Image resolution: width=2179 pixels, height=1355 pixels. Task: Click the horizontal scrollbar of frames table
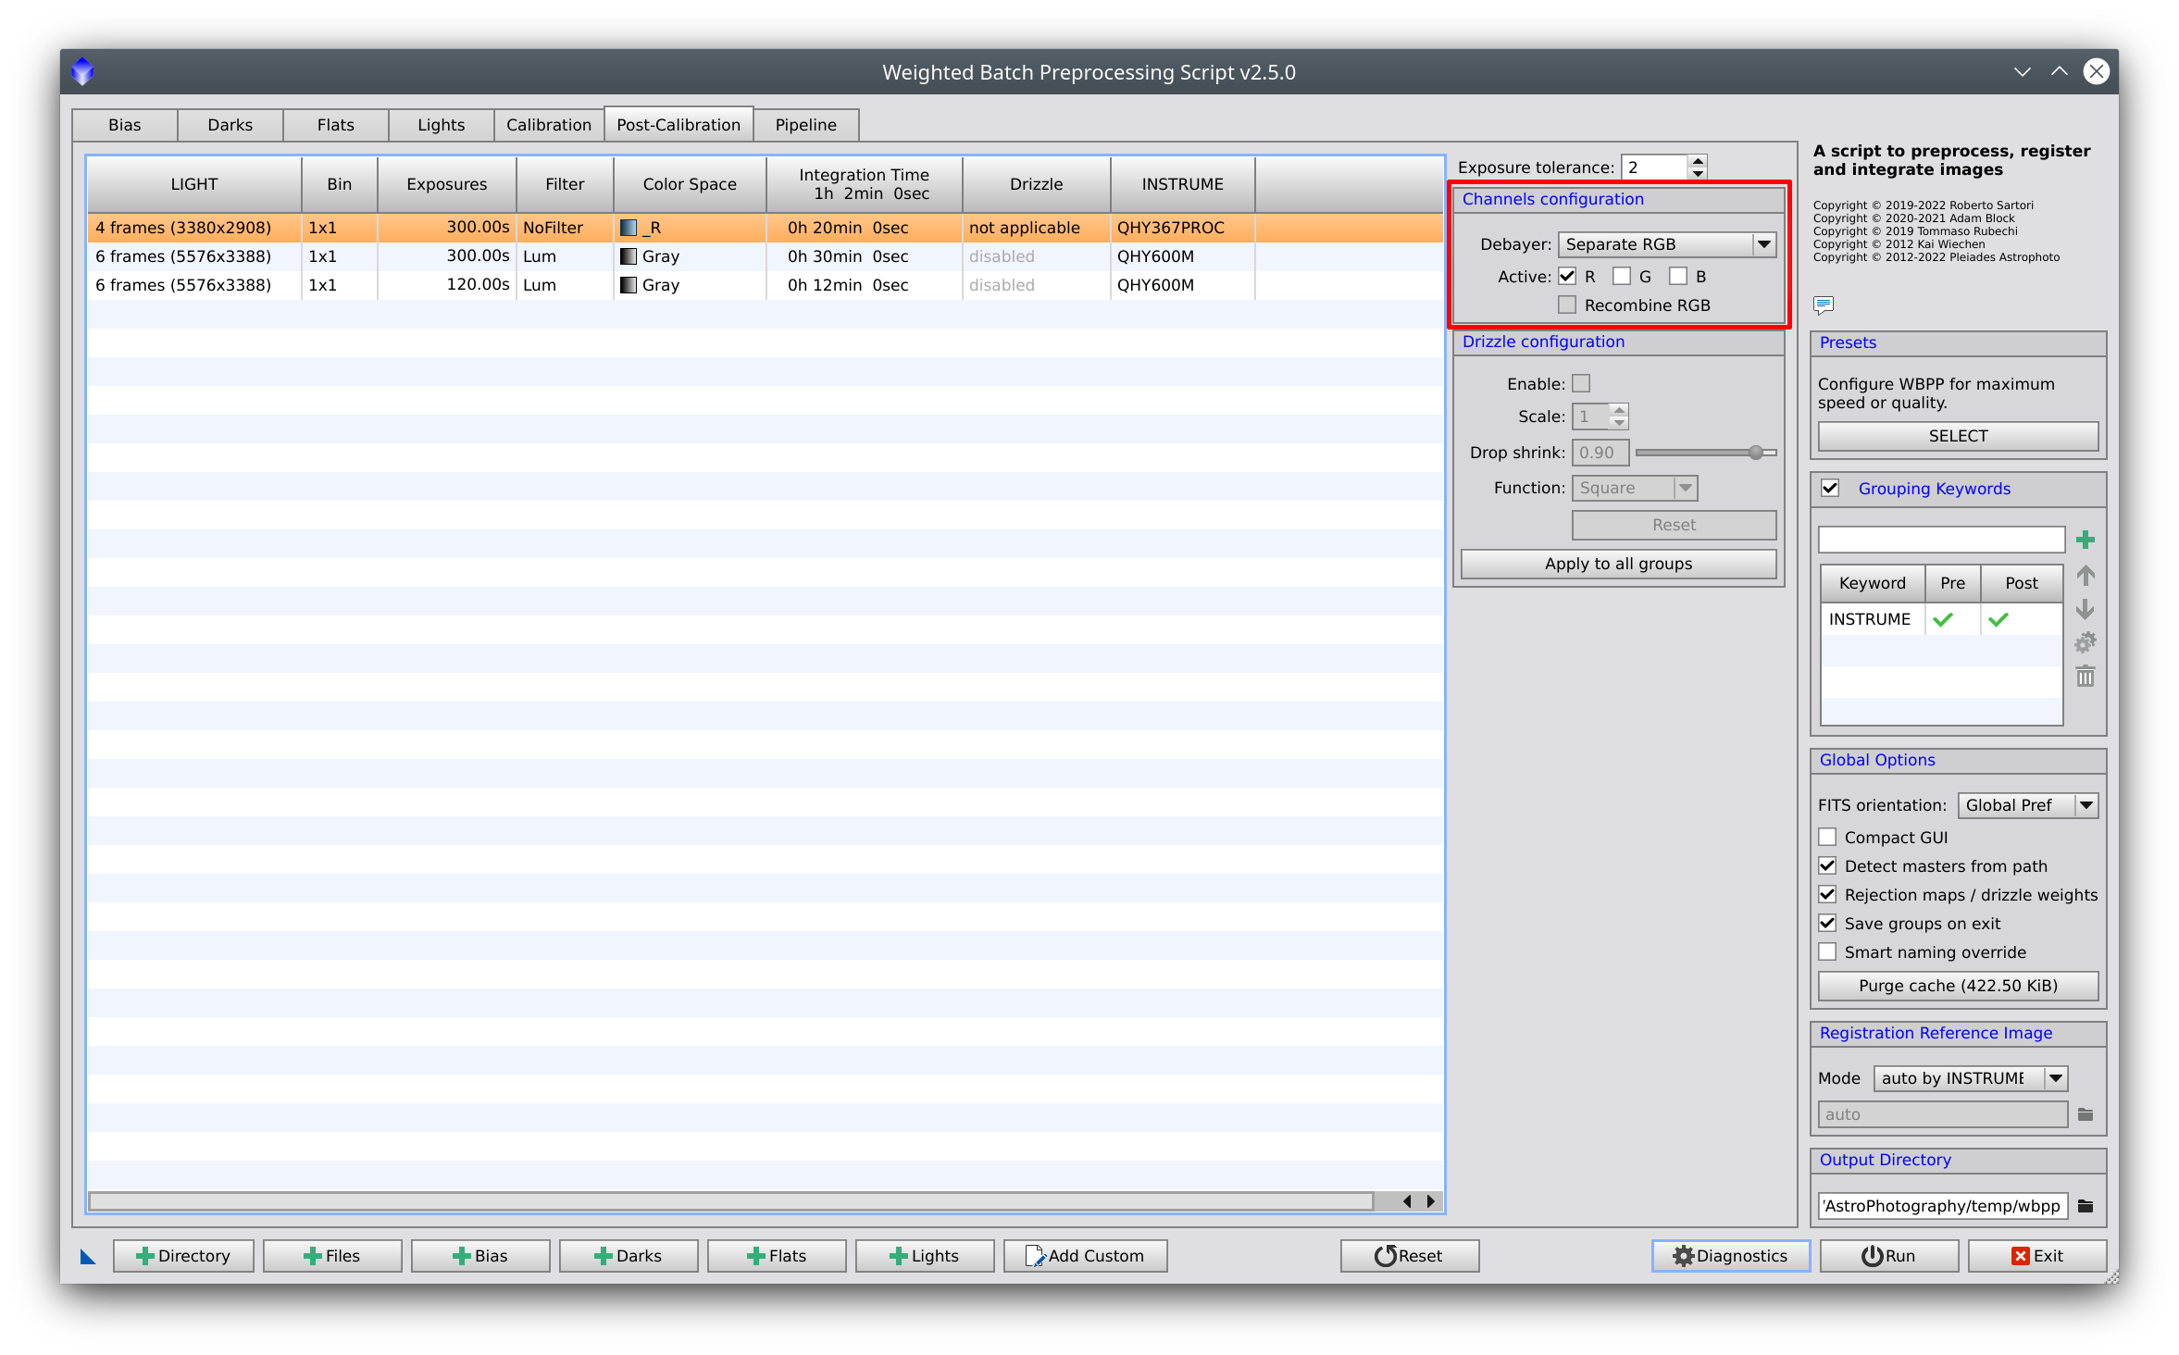click(x=730, y=1201)
